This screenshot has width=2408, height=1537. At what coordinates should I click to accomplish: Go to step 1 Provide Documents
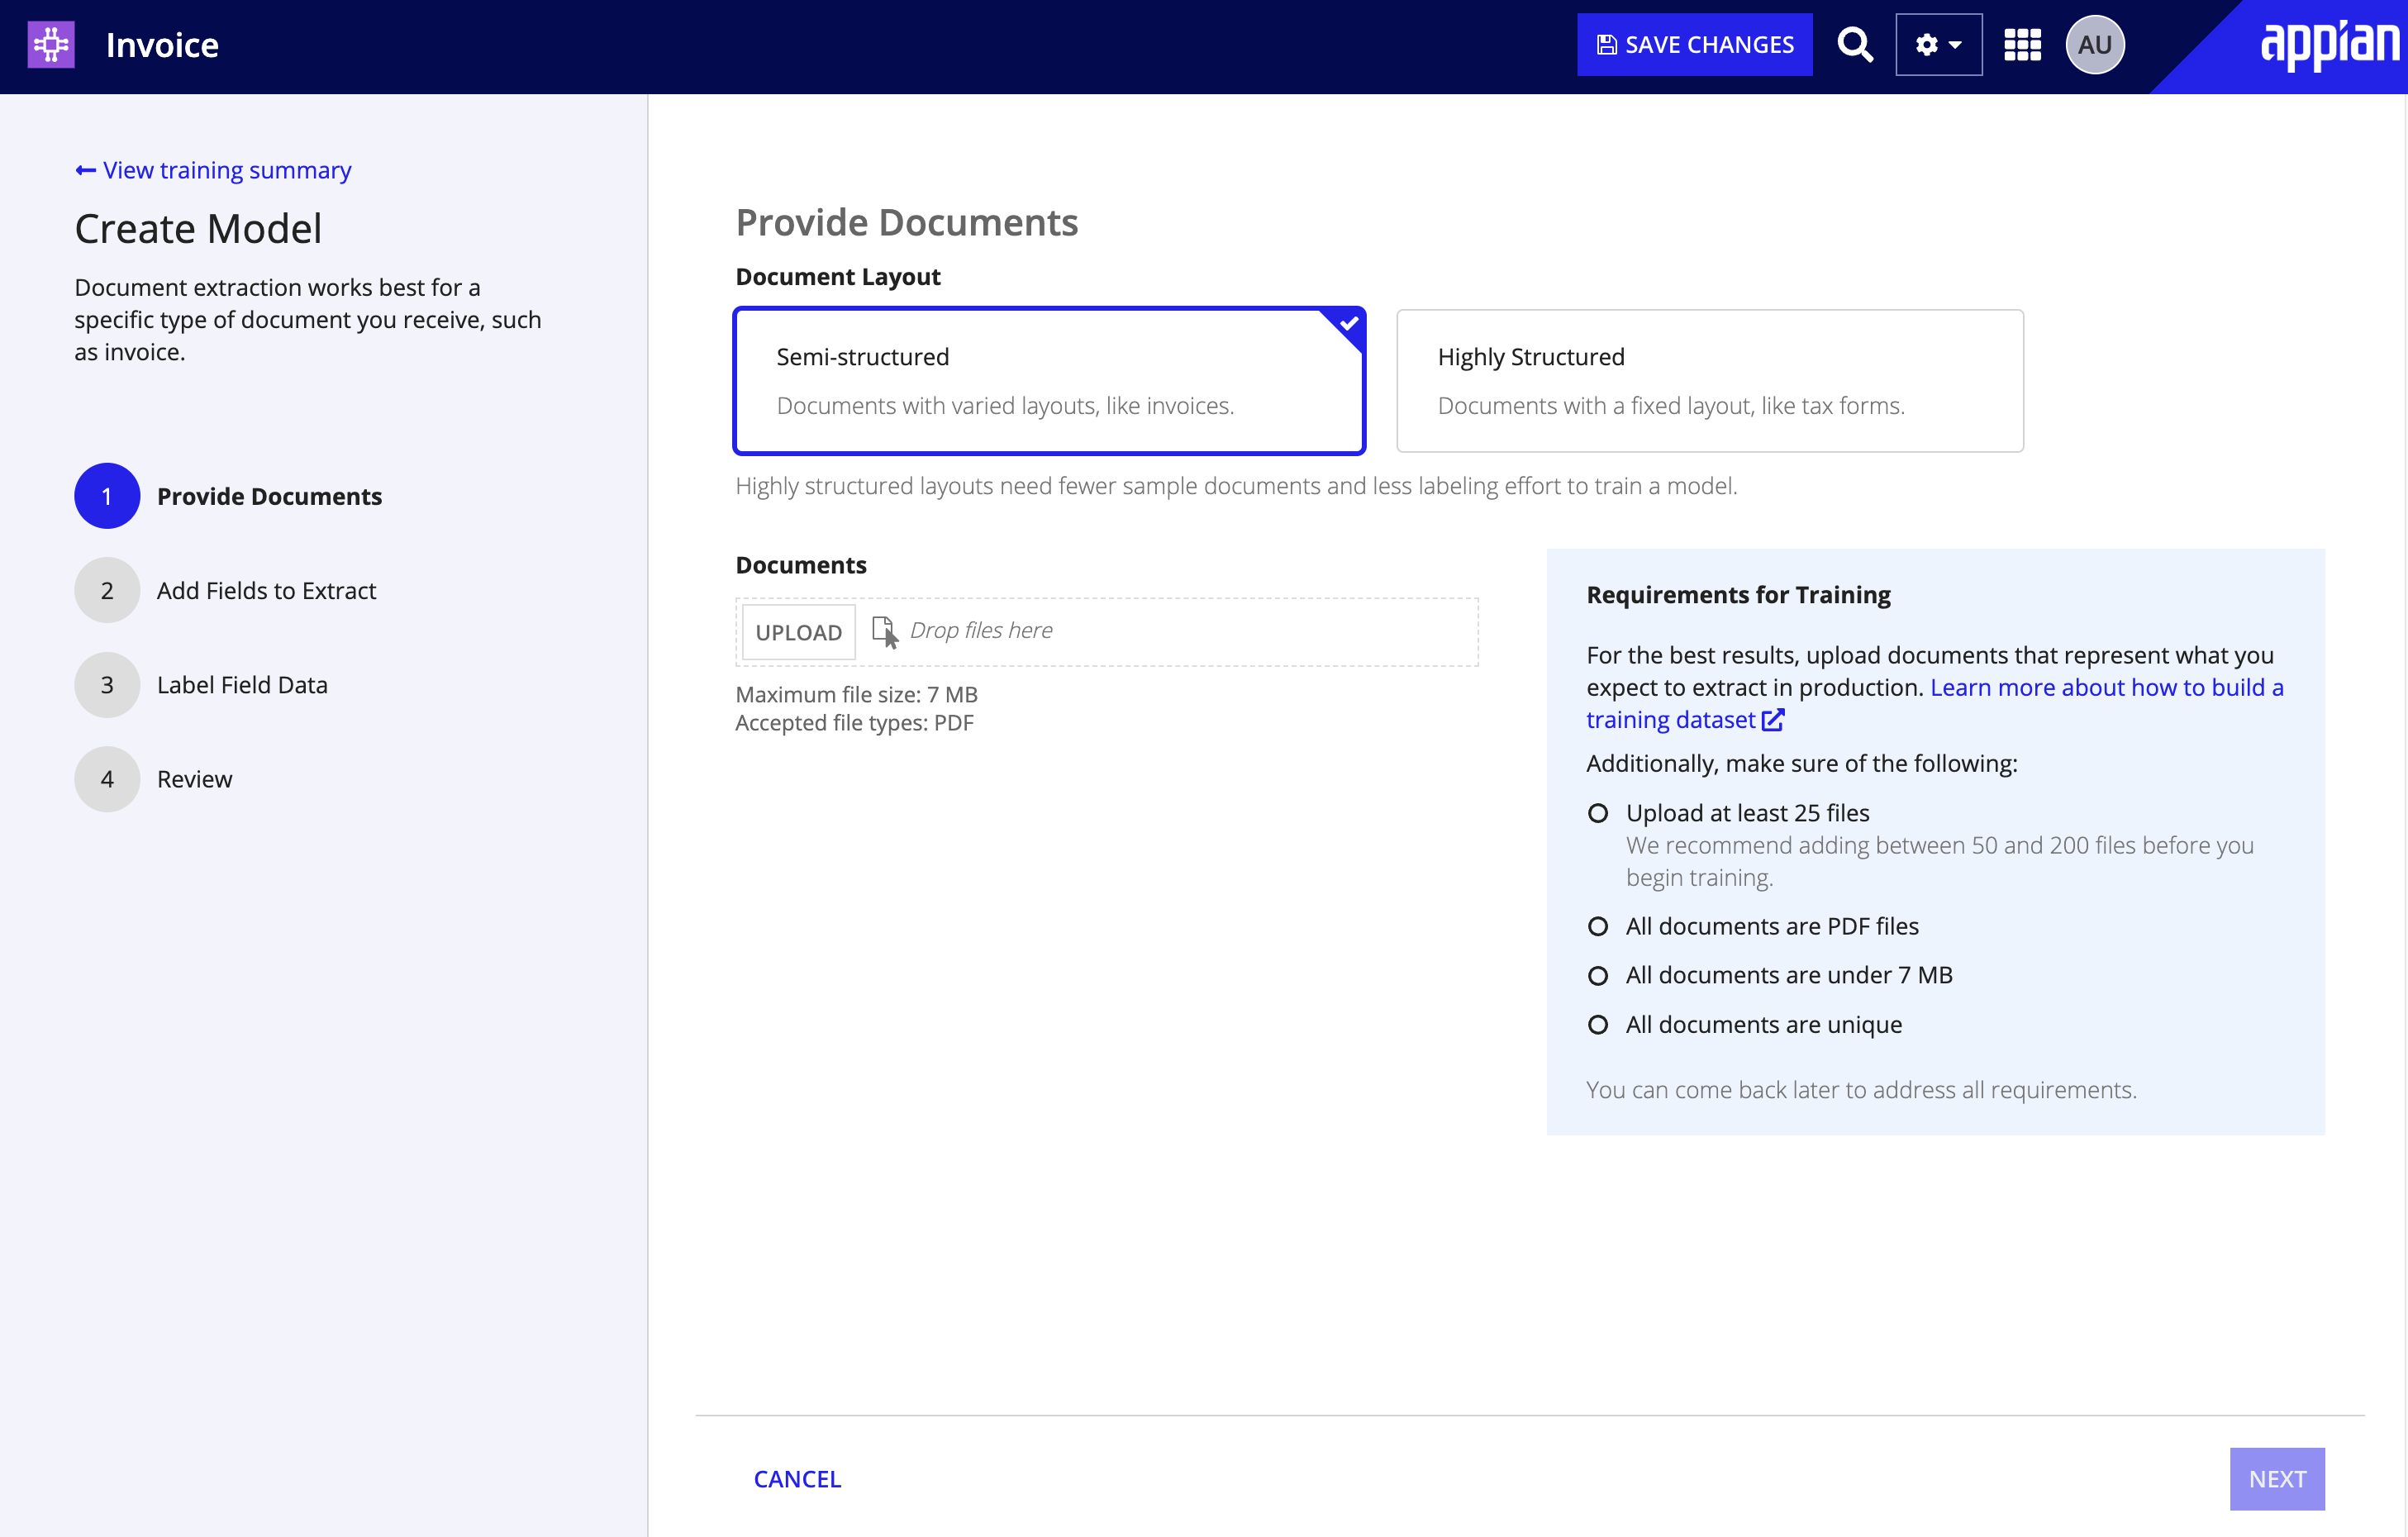(228, 496)
